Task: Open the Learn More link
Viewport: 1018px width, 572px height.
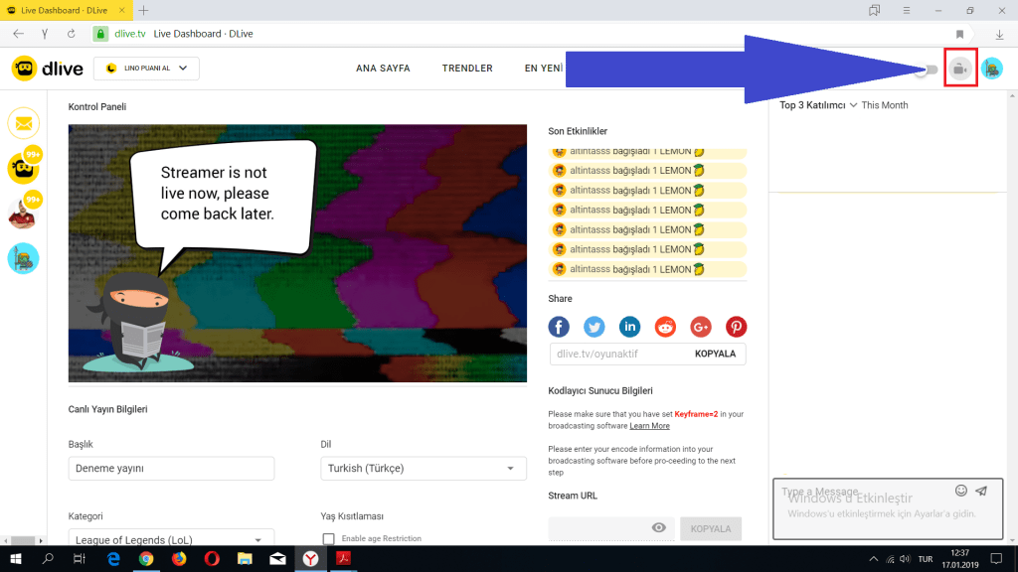Action: point(649,426)
